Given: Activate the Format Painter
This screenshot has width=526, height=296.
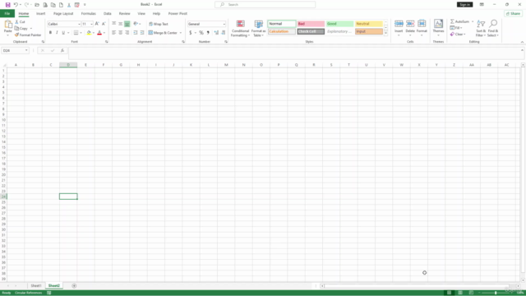Looking at the screenshot, I should (28, 35).
